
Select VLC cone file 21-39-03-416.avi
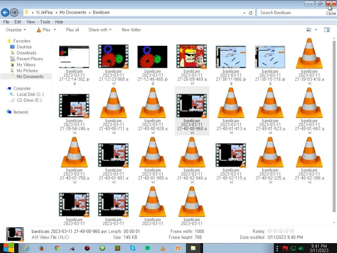click(x=309, y=53)
